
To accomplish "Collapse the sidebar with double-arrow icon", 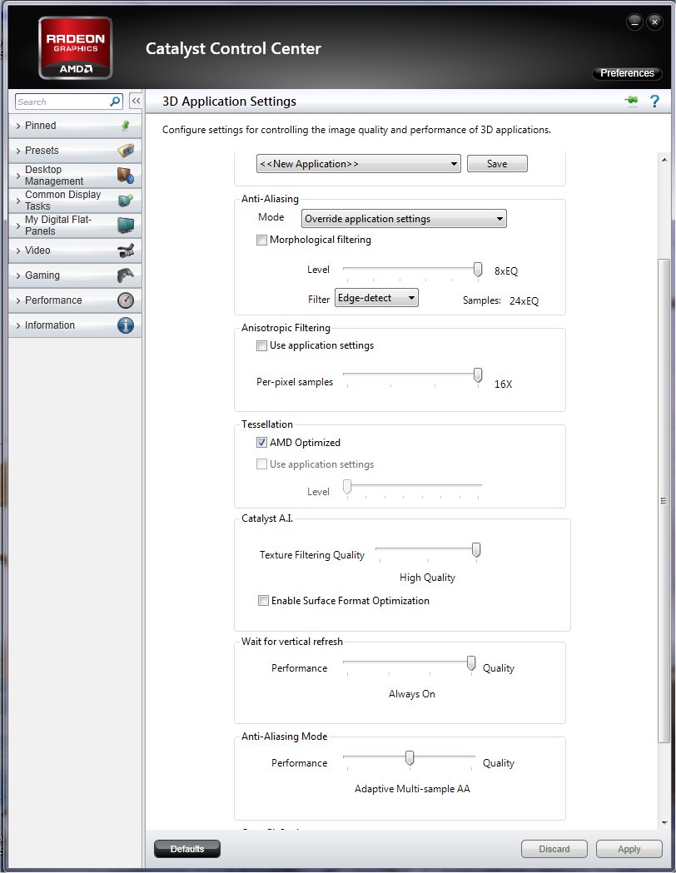I will (x=136, y=101).
